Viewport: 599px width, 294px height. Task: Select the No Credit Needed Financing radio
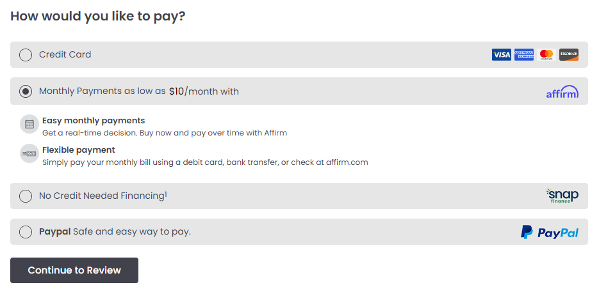pos(26,196)
